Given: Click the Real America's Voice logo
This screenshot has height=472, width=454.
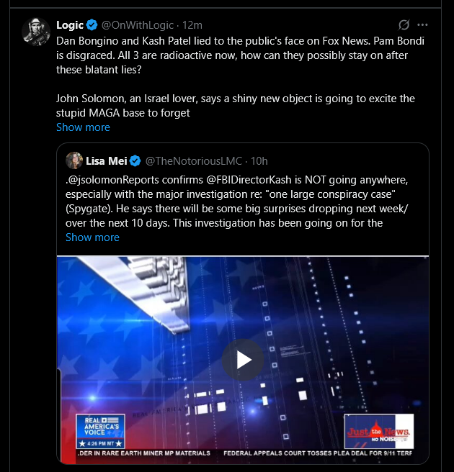Looking at the screenshot, I should [100, 431].
